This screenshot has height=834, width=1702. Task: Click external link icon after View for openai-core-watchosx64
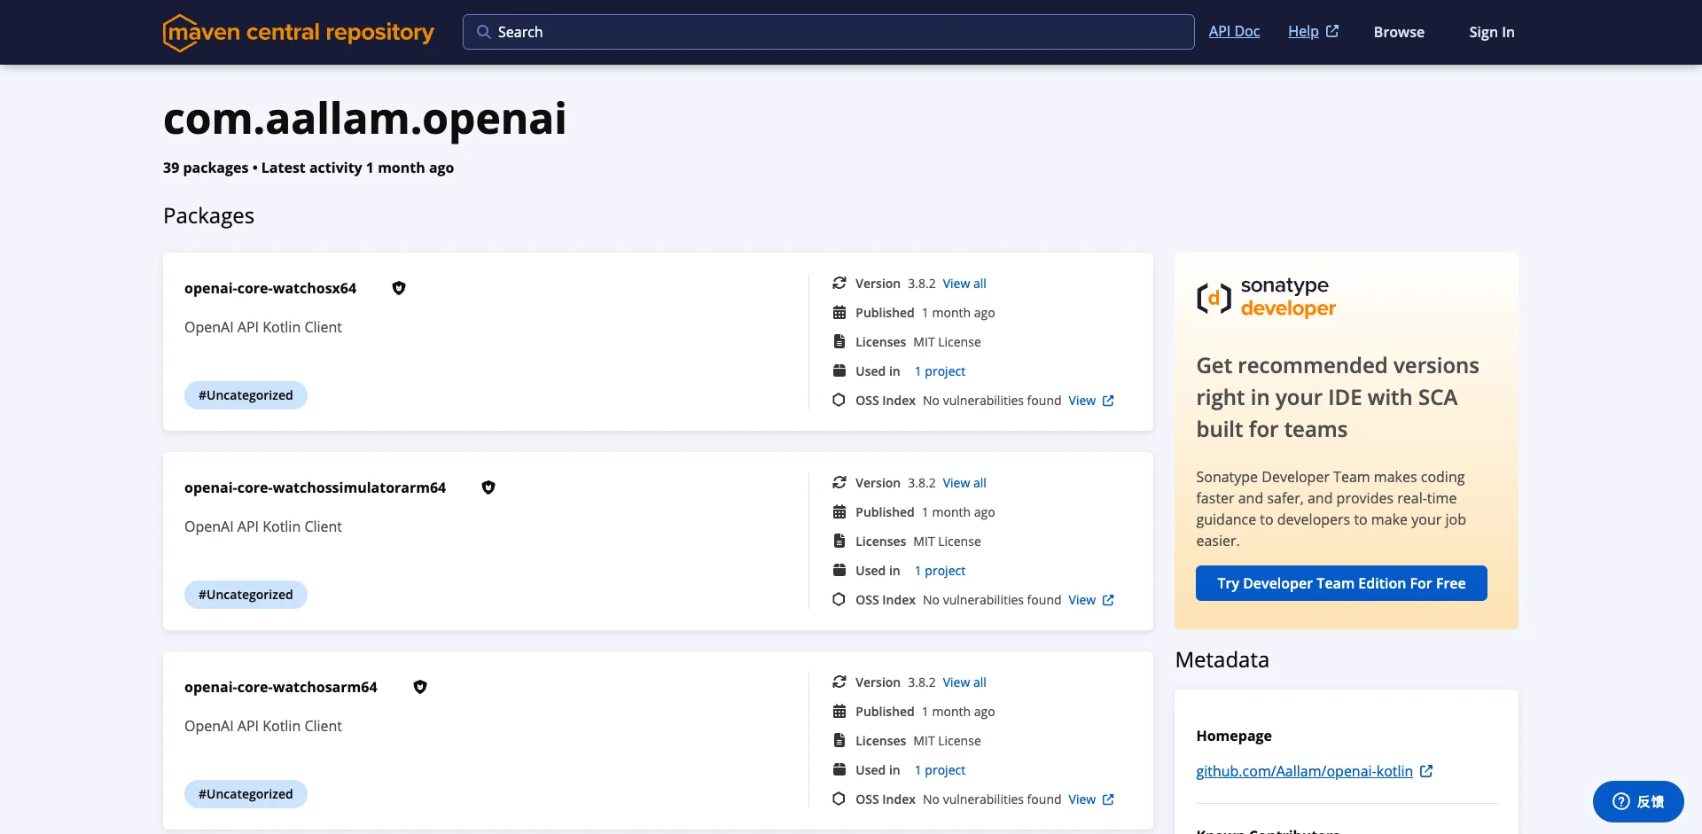(1108, 401)
